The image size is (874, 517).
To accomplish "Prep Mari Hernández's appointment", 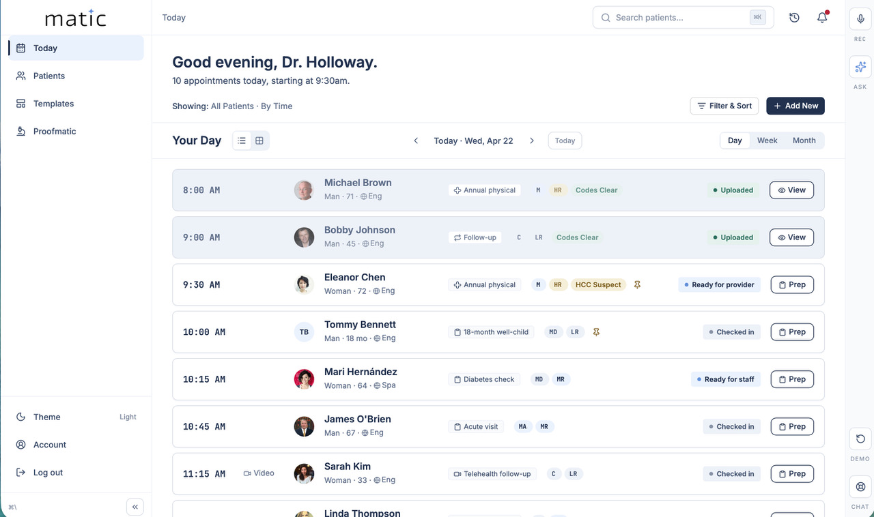I will point(792,379).
